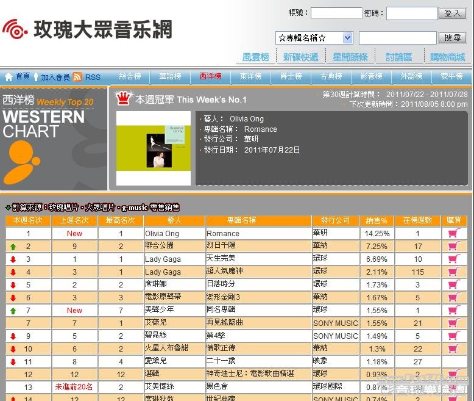
Task: Click the down arrow in 碧昂絲 row
Action: [x=13, y=336]
